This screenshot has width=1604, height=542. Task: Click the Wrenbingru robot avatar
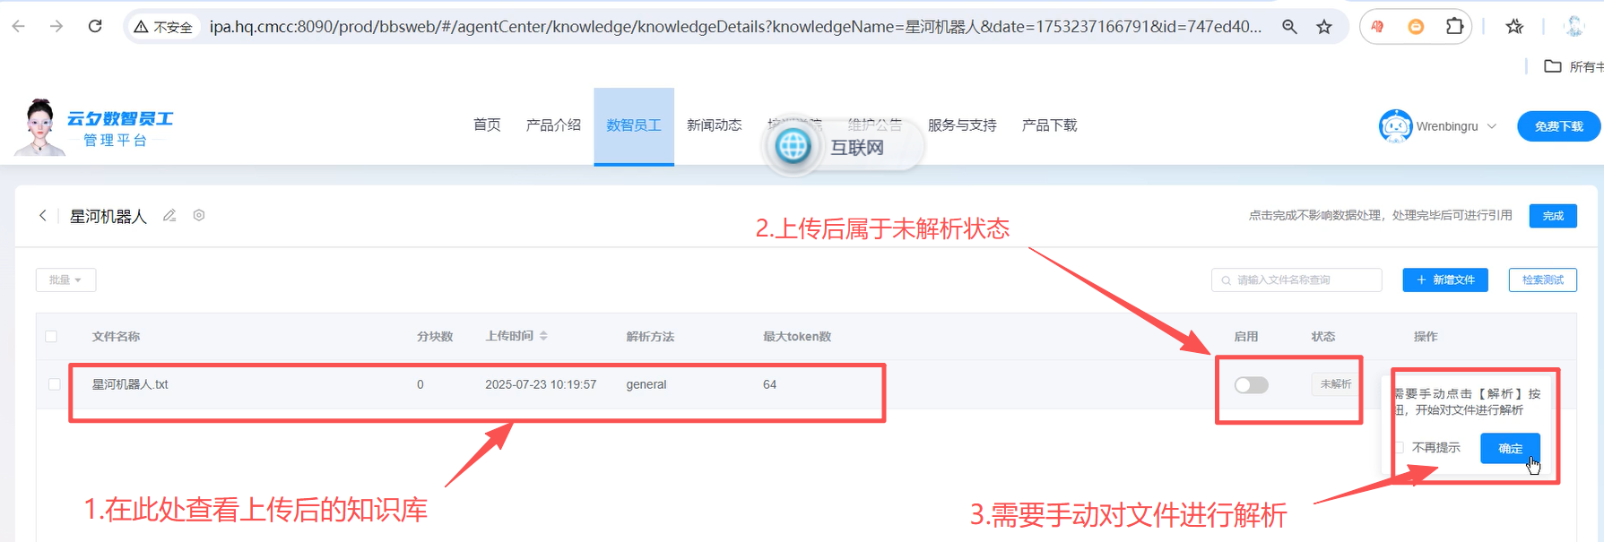(x=1395, y=126)
